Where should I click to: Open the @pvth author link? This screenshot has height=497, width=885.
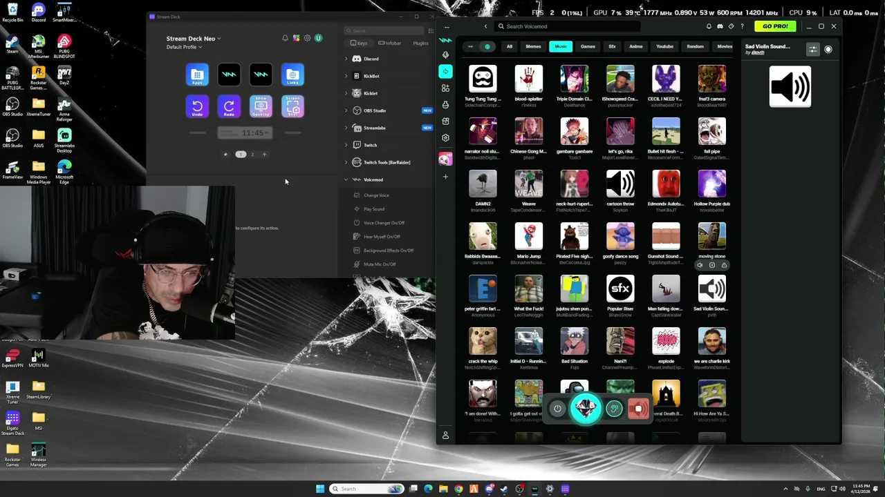point(758,52)
